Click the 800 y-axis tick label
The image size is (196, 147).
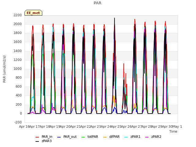(x=19, y=77)
